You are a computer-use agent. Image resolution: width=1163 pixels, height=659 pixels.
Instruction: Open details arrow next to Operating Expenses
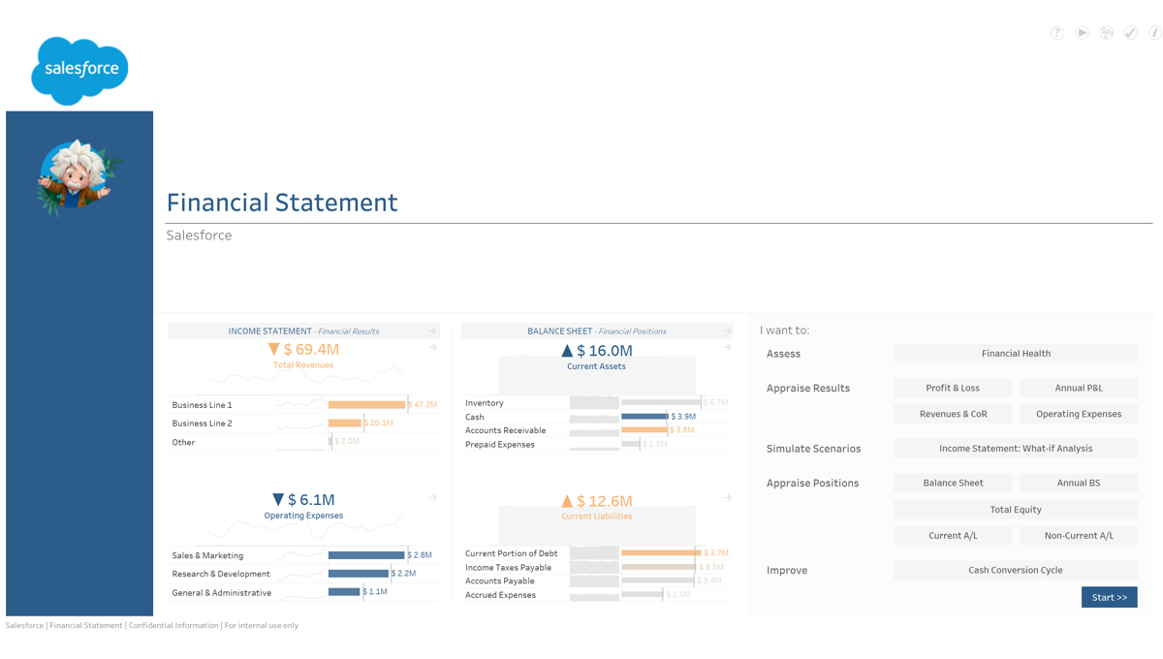tap(433, 498)
